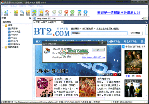
Task: Expand the address bar URL dropdown
Action: [142, 18]
